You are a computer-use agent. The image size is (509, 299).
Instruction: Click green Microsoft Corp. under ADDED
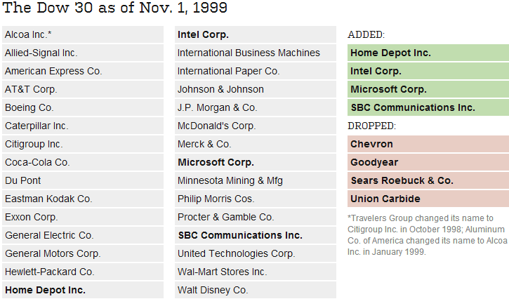428,89
